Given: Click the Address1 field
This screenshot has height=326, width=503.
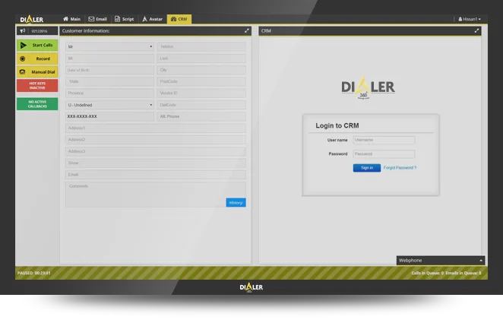Looking at the screenshot, I should click(x=156, y=128).
